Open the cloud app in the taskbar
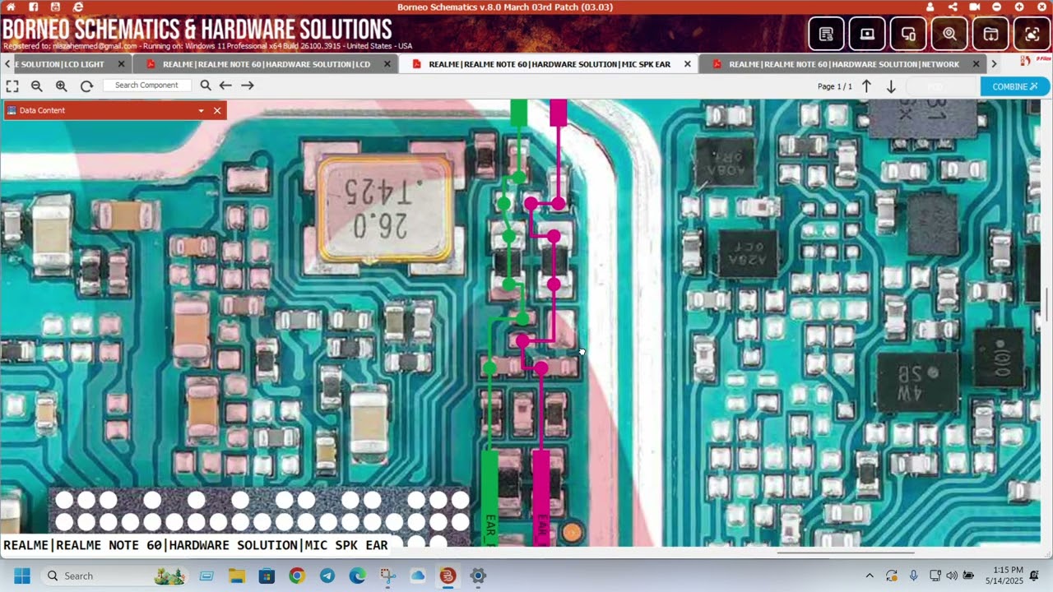 [x=417, y=576]
